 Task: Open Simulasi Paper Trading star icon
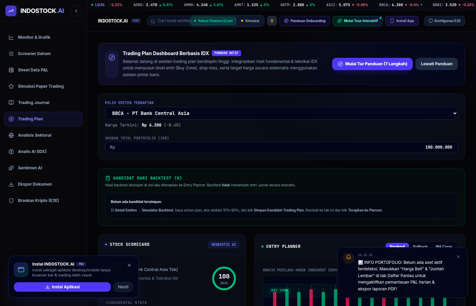[11, 86]
